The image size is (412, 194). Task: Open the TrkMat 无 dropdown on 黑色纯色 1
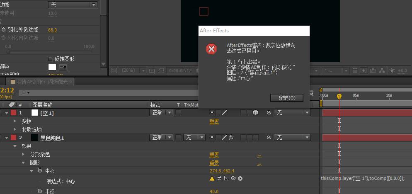tap(194, 137)
